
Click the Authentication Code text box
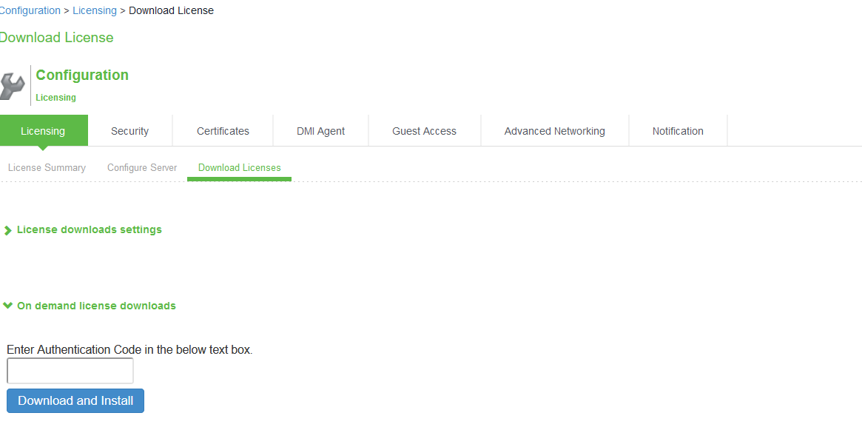pyautogui.click(x=70, y=371)
